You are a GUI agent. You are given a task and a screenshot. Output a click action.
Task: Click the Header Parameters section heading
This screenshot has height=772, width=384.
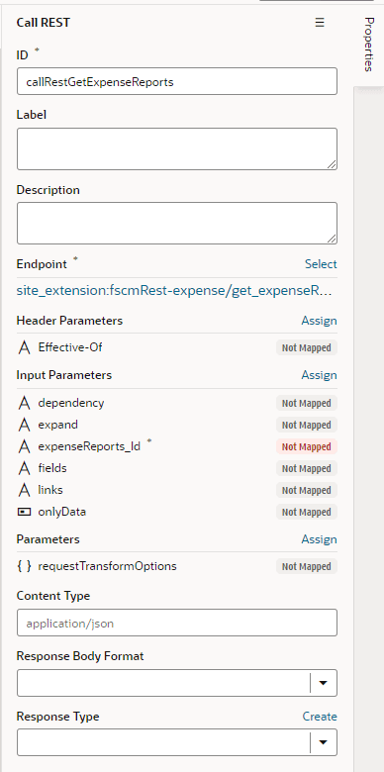pyautogui.click(x=69, y=321)
